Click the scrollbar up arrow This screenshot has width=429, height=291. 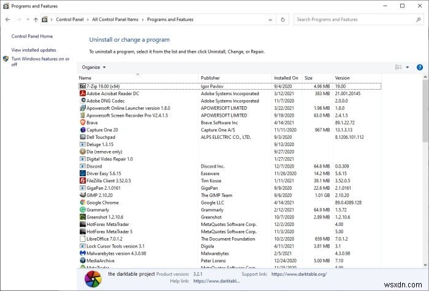[x=425, y=77]
